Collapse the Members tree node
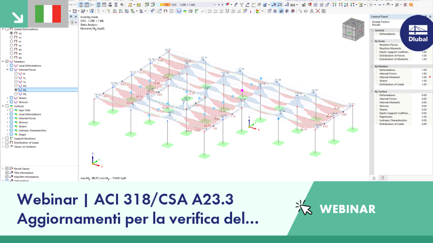 click(3, 62)
